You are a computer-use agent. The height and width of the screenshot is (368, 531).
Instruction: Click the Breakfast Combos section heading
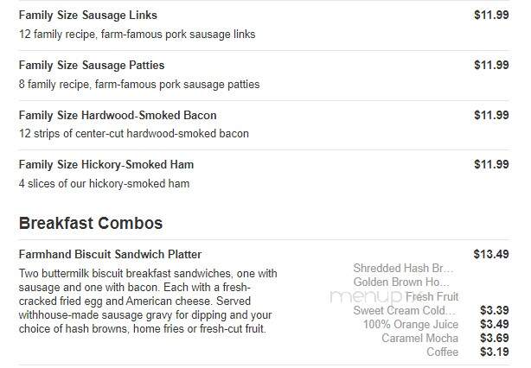click(x=91, y=223)
